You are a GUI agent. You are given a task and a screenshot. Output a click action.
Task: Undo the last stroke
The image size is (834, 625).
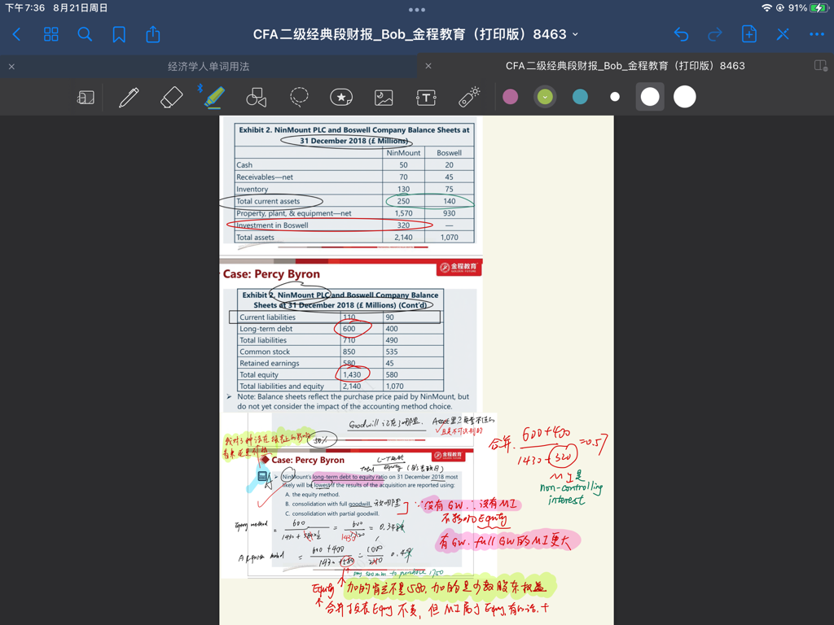682,34
